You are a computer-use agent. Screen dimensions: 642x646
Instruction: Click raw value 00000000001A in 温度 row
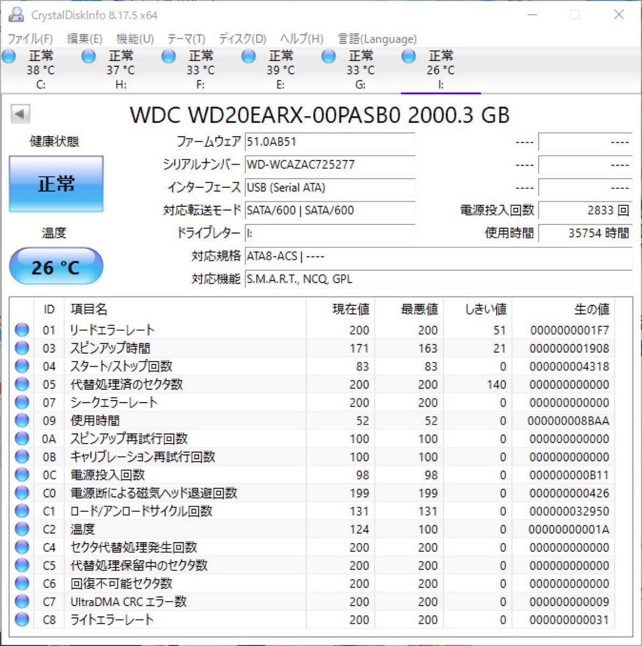[x=569, y=529]
